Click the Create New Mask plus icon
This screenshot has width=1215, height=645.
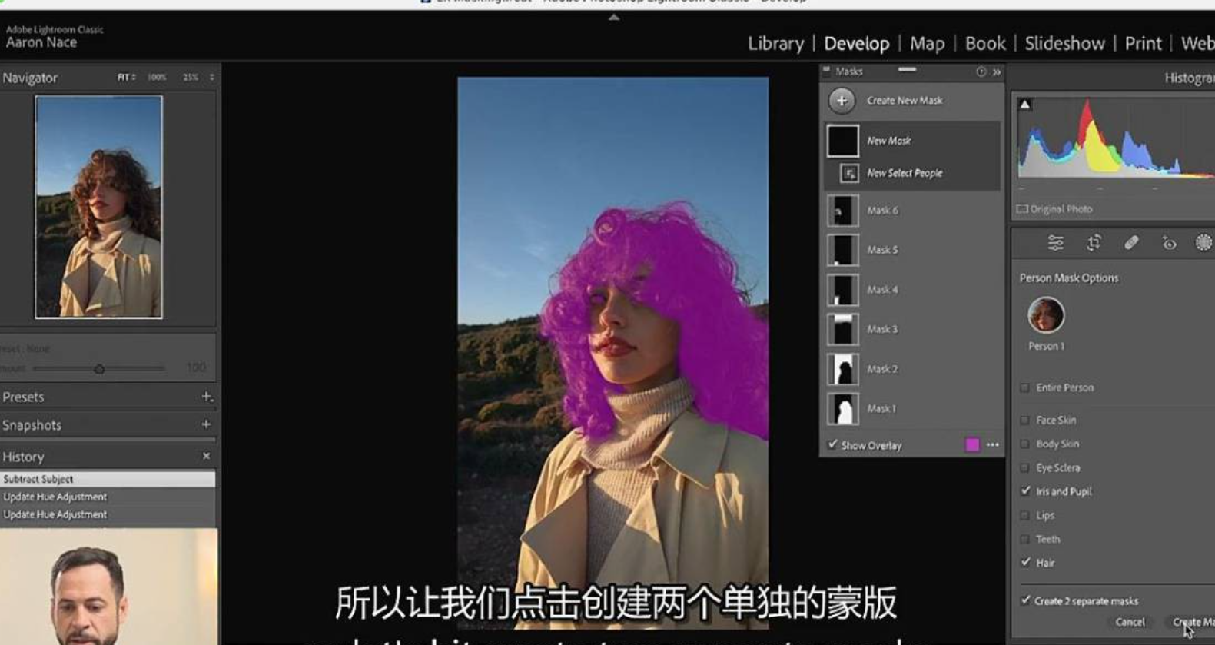(842, 101)
